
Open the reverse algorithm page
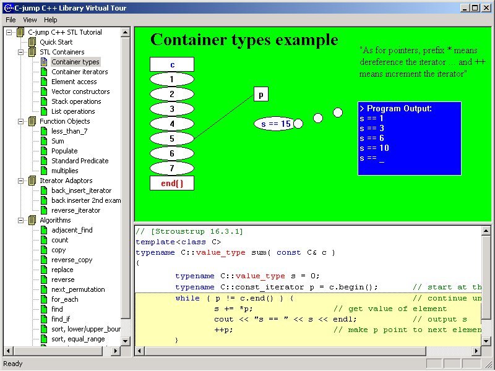pyautogui.click(x=63, y=279)
